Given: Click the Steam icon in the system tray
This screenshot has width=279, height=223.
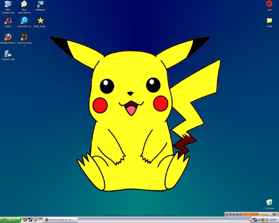Looking at the screenshot, I should (255, 220).
